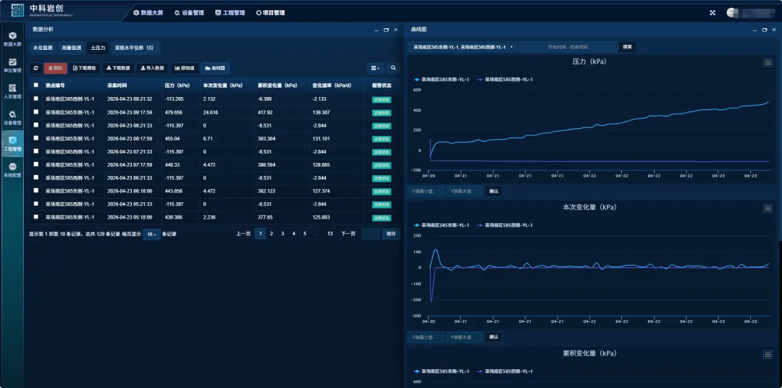Click the fullscreen icon in top header
Screen dimensions: 782x388
click(x=712, y=12)
